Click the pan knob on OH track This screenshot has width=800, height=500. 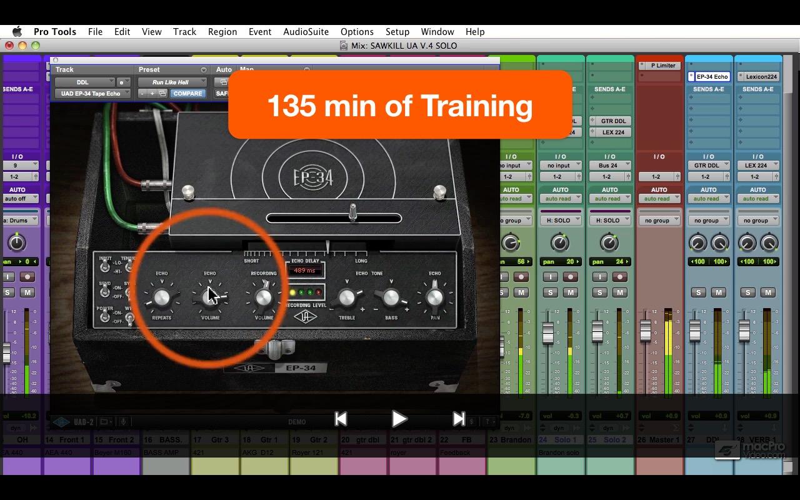coord(16,243)
